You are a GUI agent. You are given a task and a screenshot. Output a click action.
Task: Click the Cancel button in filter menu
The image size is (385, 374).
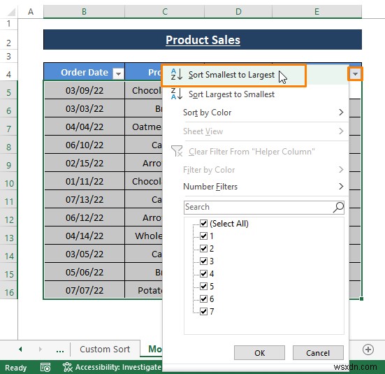click(318, 353)
